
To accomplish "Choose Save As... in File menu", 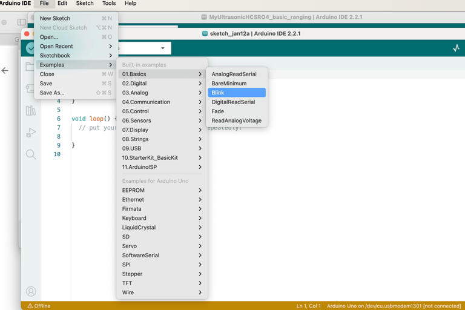I will tap(76, 93).
